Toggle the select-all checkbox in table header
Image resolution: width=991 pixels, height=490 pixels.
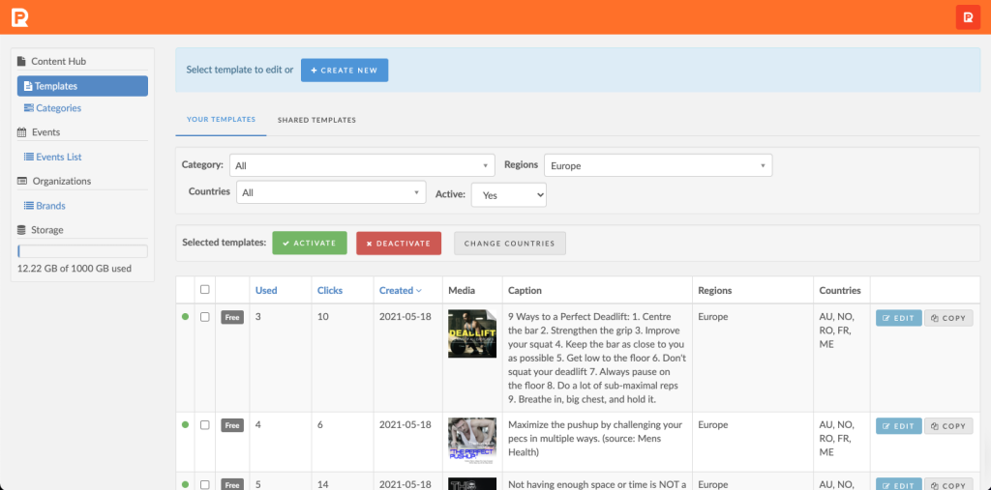[x=205, y=290]
